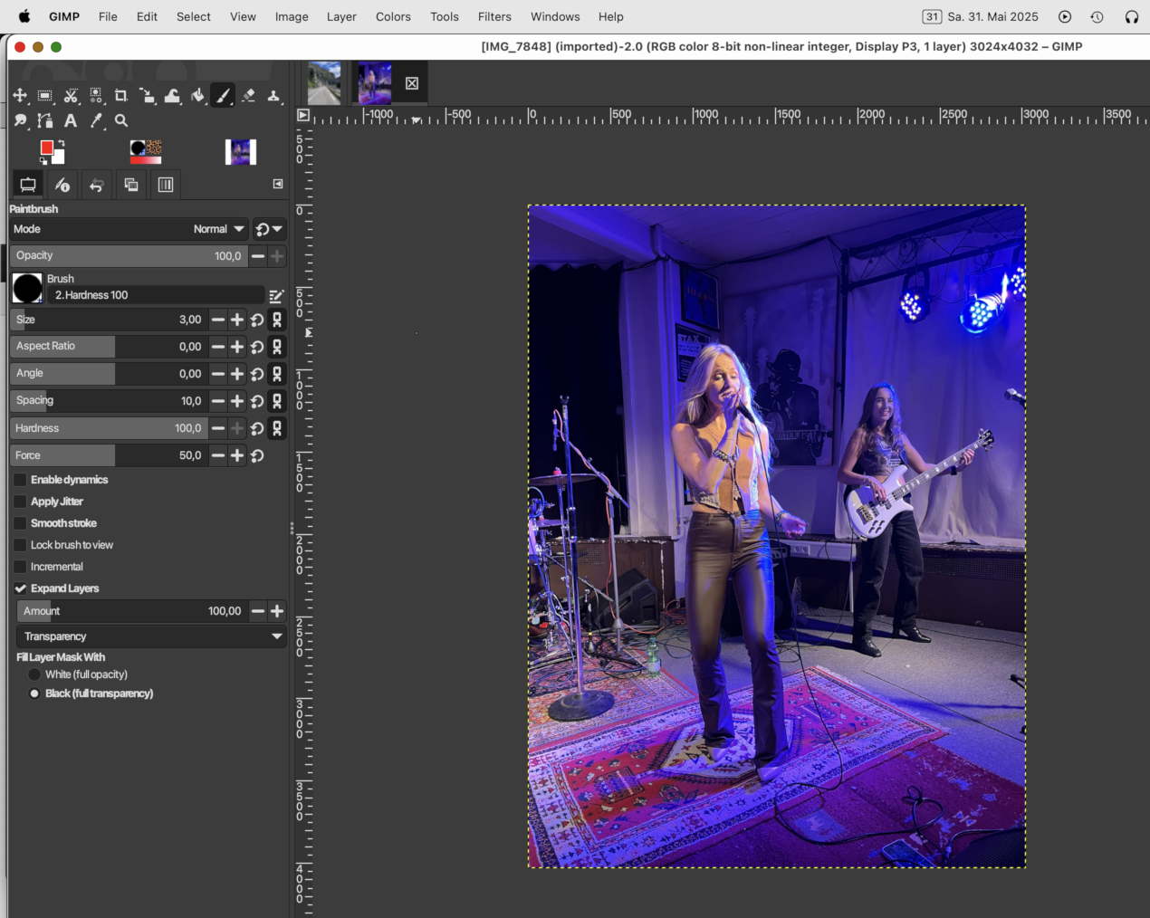Increase the Force value with plus button
This screenshot has height=918, width=1150.
click(x=237, y=455)
